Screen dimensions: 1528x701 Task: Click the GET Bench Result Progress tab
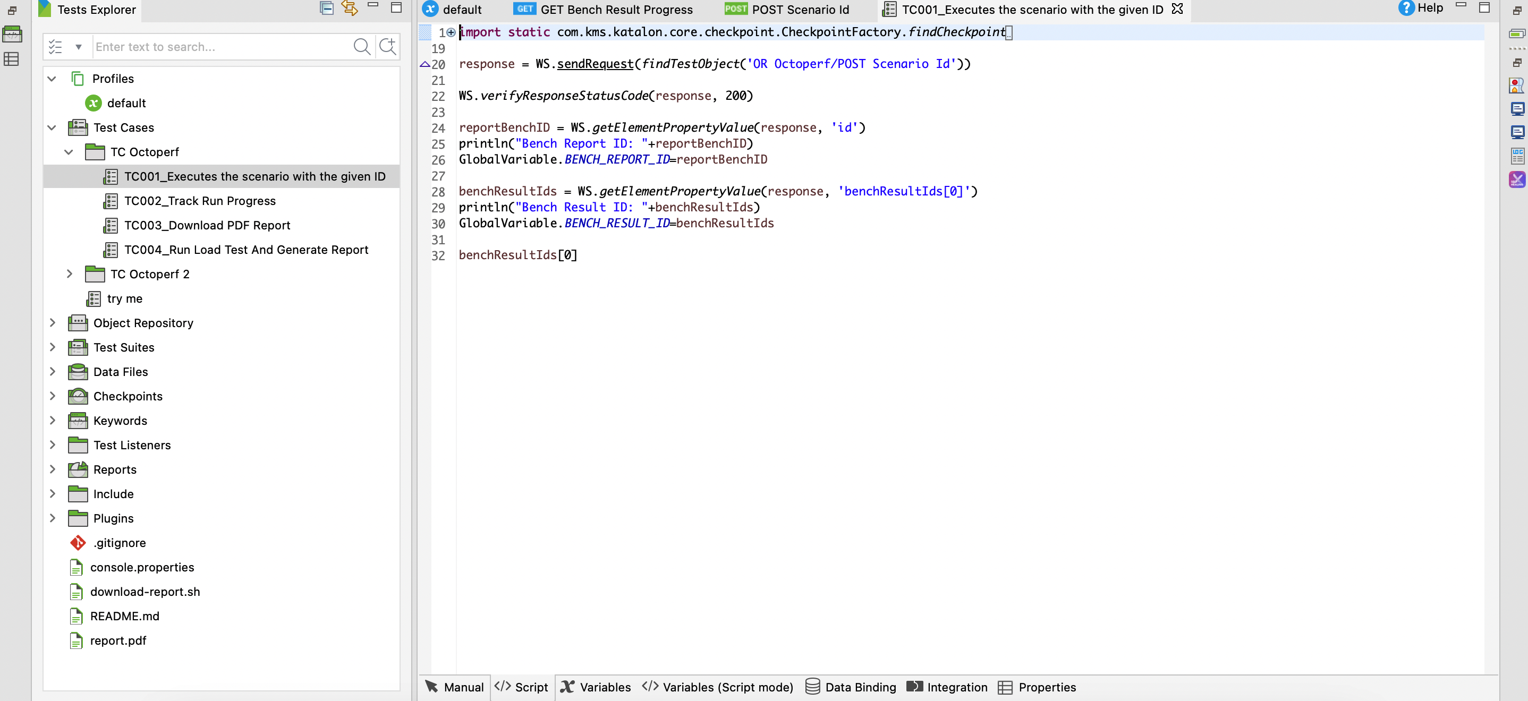(x=618, y=10)
